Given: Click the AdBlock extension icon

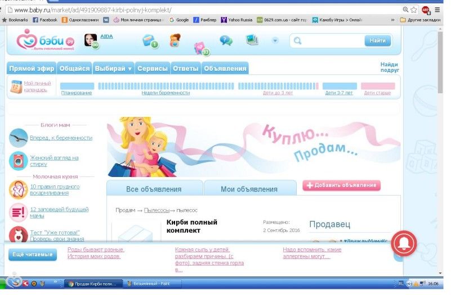Looking at the screenshot, I should (x=426, y=10).
